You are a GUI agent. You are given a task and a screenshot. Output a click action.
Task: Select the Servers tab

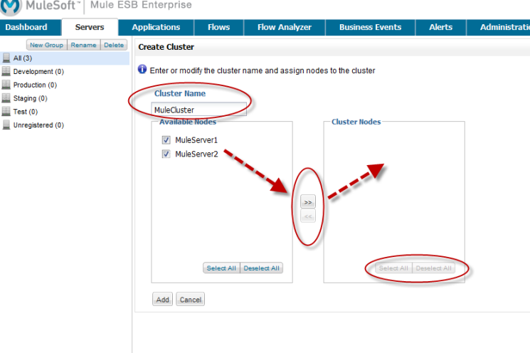pos(90,27)
